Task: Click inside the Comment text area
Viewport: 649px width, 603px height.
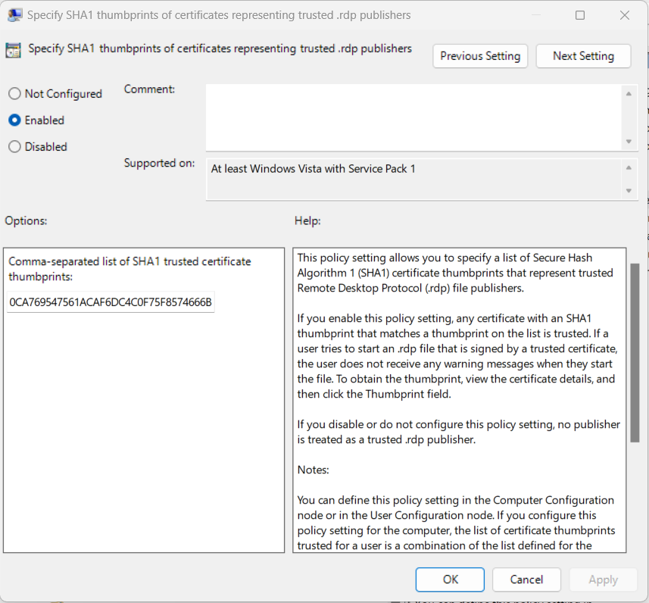Action: click(x=413, y=117)
